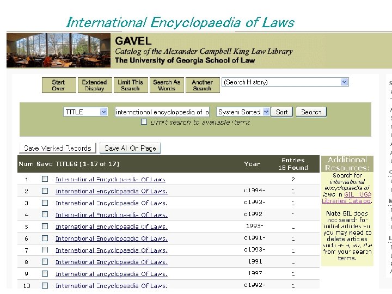Open Extended Display view
The image size is (392, 294).
pyautogui.click(x=95, y=85)
